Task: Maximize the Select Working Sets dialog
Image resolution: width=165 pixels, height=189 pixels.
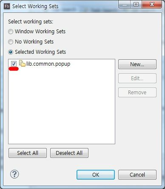Action: point(136,5)
